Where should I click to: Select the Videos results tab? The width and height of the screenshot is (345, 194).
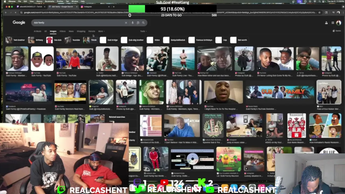coord(62,31)
